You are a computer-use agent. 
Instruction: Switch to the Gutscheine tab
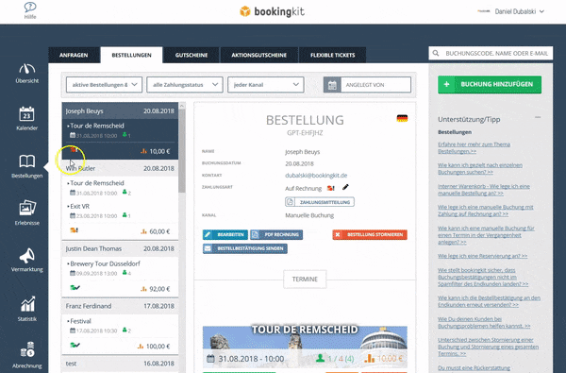pos(191,56)
